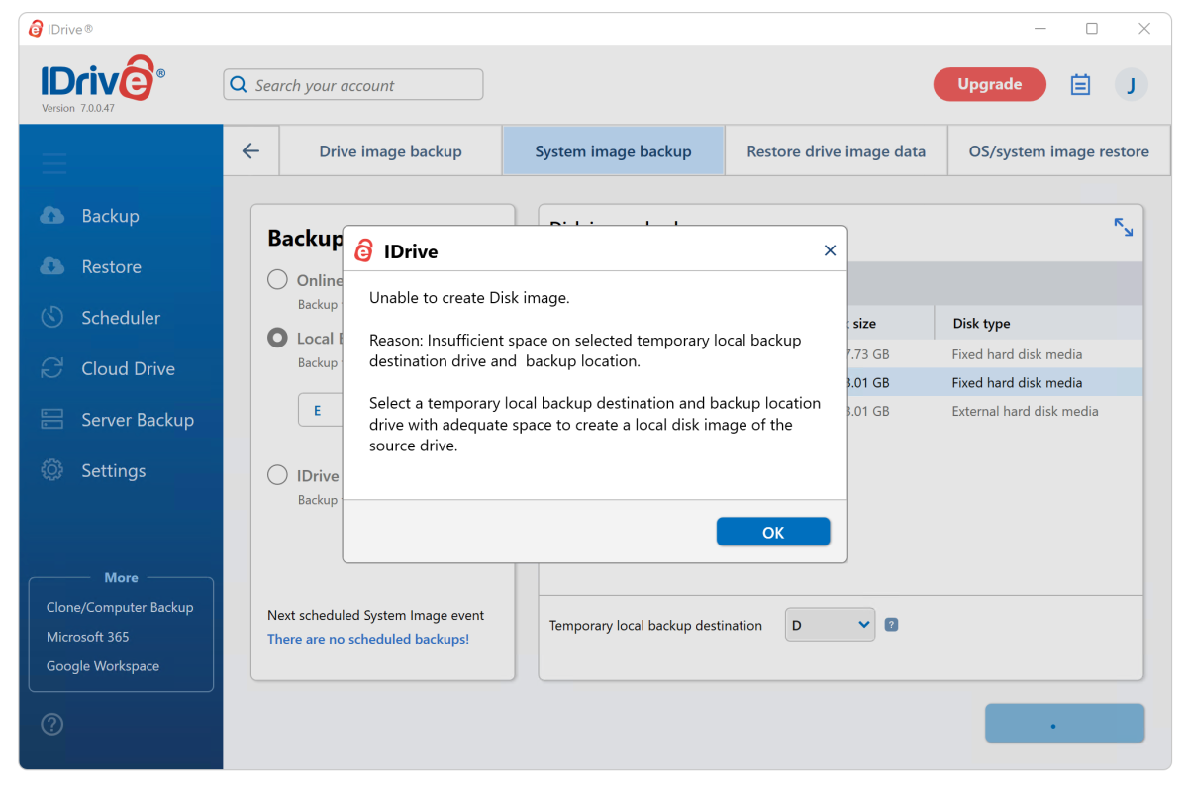Open help via the sidebar question mark icon
Screen dimensions: 1187x792
click(52, 725)
